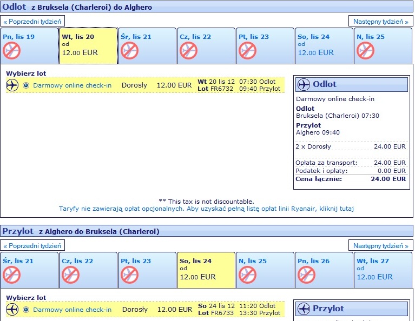Go to the previous week for the departure flight
The width and height of the screenshot is (415, 321).
tap(32, 22)
